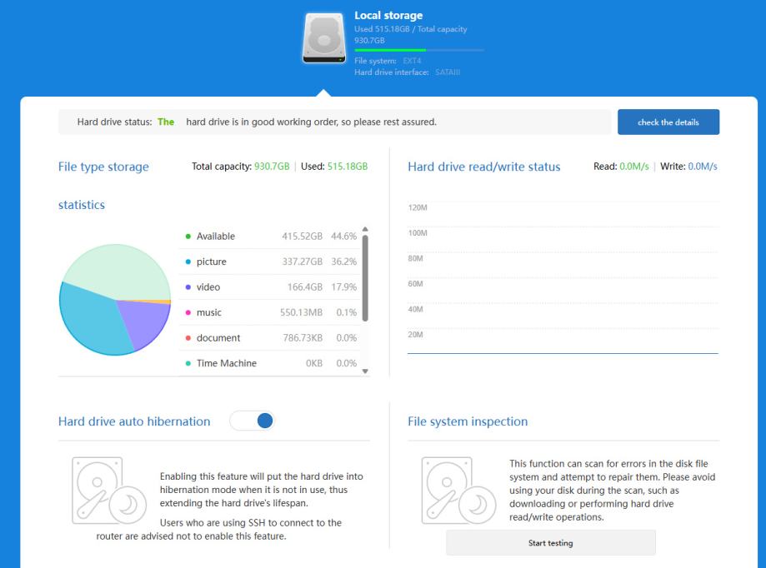The height and width of the screenshot is (568, 766).
Task: Click the green Available legend dot
Action: [x=188, y=237]
